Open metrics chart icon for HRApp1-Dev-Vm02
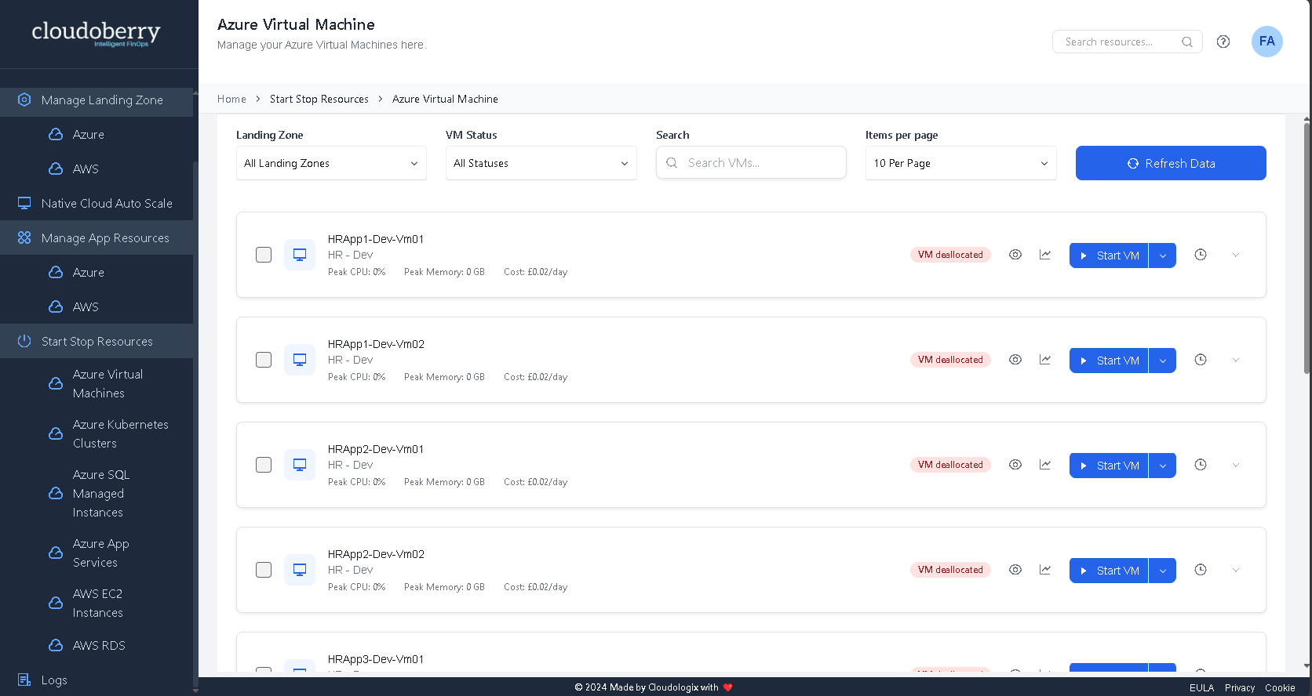1312x696 pixels. point(1045,360)
